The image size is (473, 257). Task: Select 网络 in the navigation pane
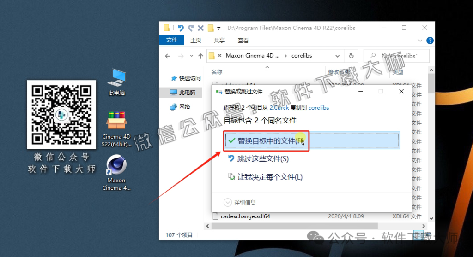pos(181,106)
